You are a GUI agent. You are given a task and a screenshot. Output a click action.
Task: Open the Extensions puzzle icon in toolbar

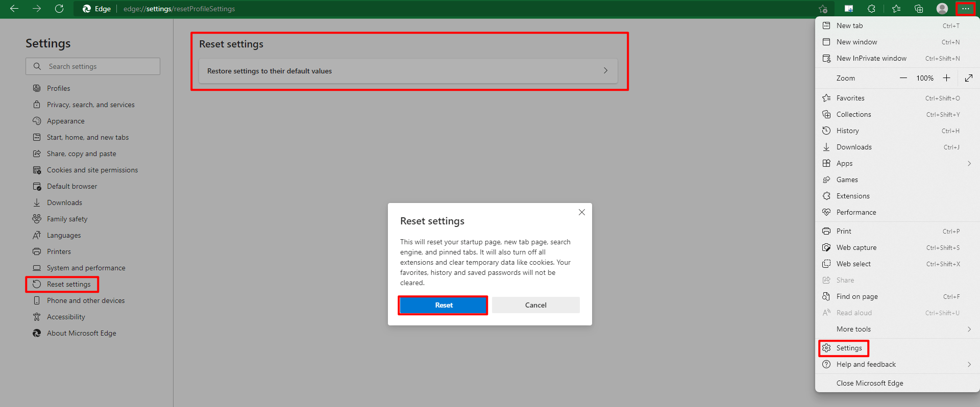pyautogui.click(x=871, y=9)
